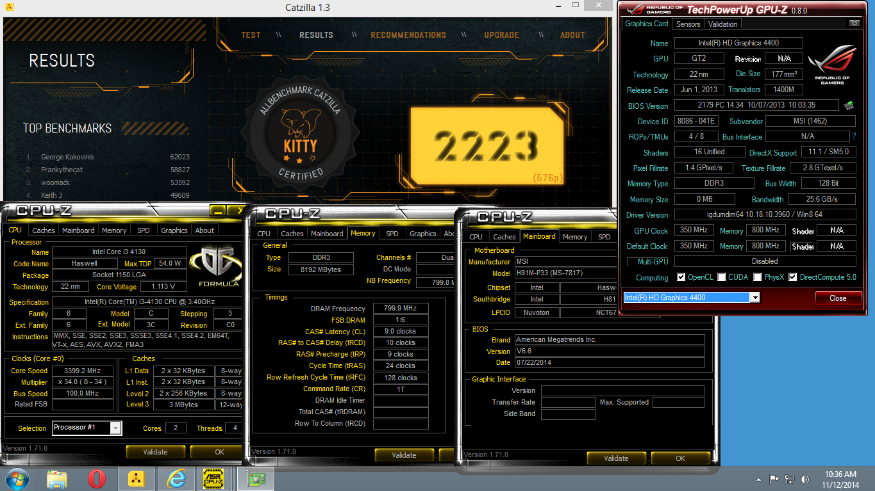Click the GPU-Z screenshot camera icon
875x491 pixels.
click(x=854, y=23)
